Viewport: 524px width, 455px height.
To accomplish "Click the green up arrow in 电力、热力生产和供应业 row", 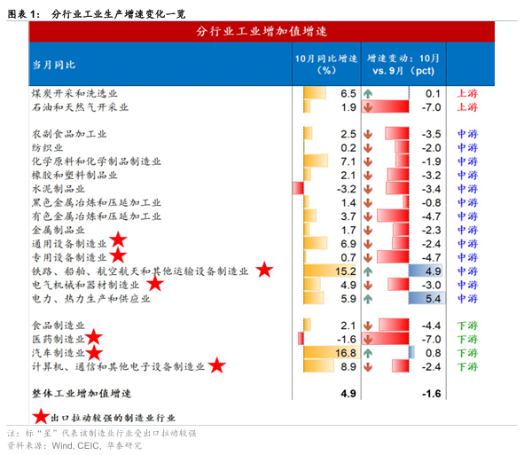I will pos(368,299).
